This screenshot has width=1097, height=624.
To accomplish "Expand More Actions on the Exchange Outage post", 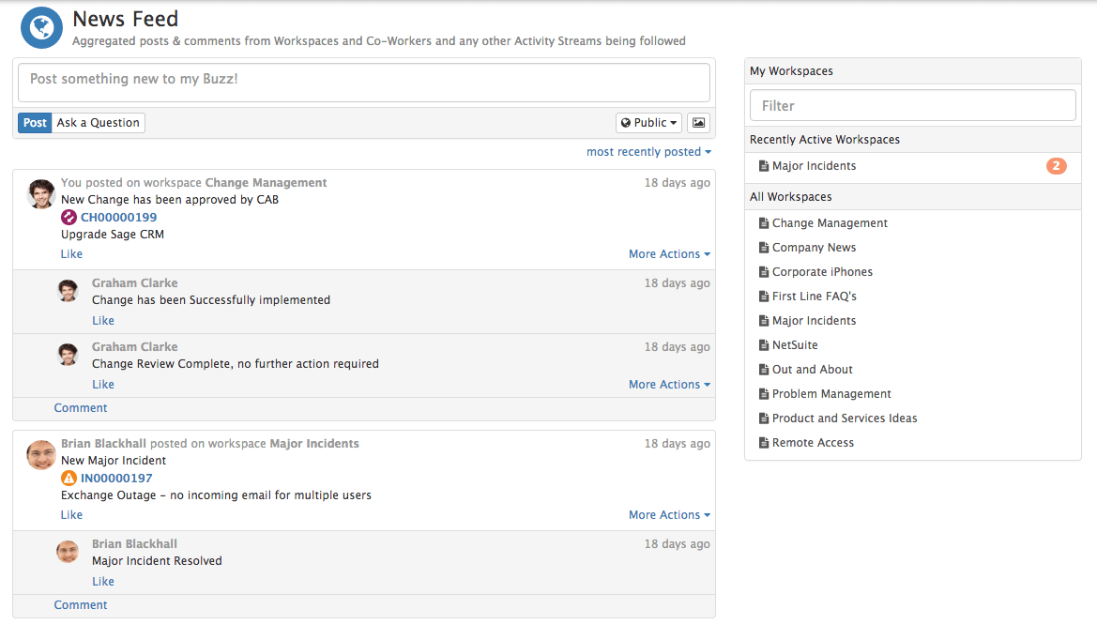I will (x=669, y=515).
